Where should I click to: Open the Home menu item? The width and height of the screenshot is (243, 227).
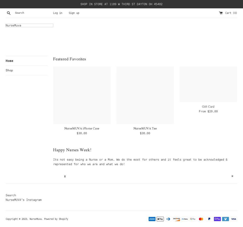[x=9, y=61]
